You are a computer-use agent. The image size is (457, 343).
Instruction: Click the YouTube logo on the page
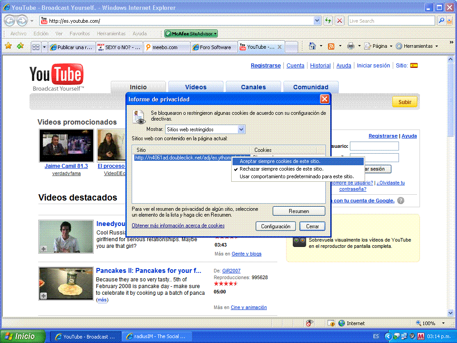(x=57, y=77)
